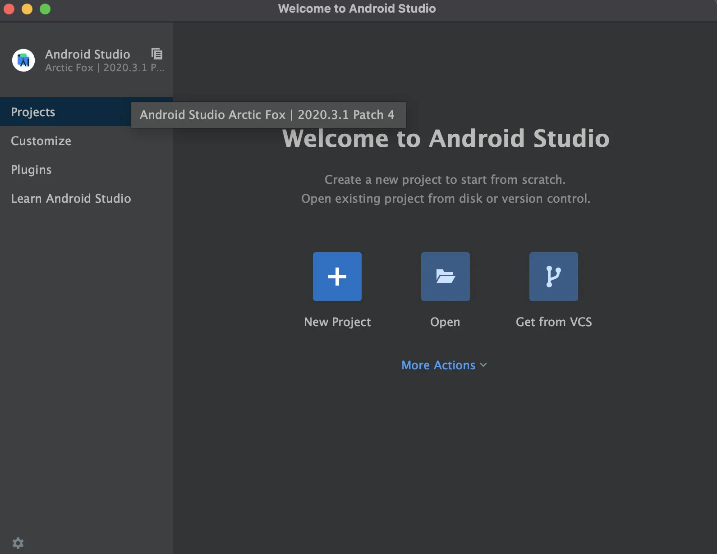Open the Plugins section

click(31, 170)
